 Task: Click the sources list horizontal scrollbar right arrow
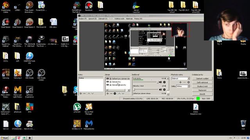coord(129,90)
